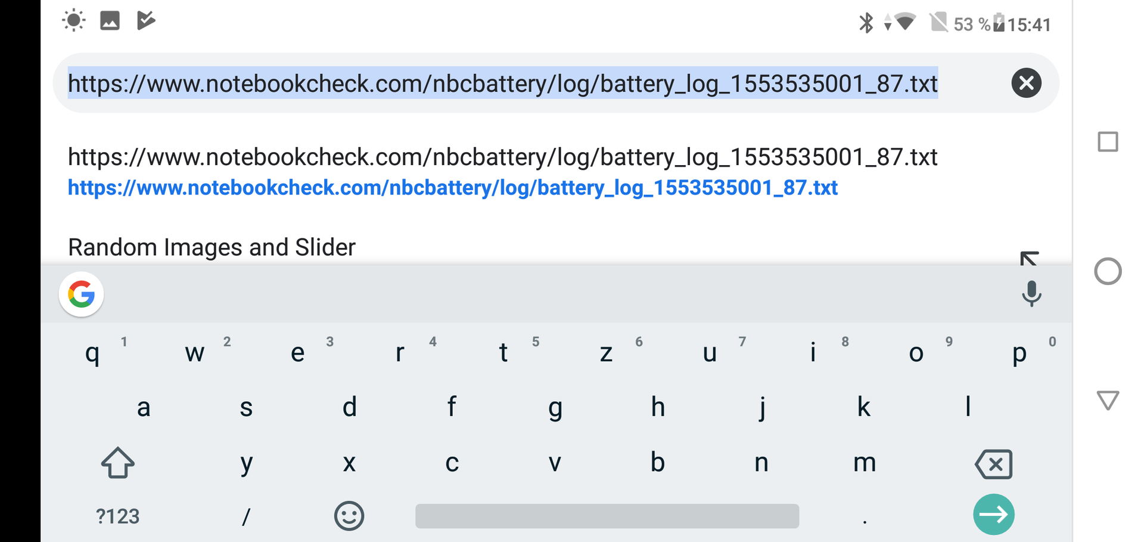Tap the highlighted URL address field
The image size is (1144, 542).
pyautogui.click(x=502, y=83)
